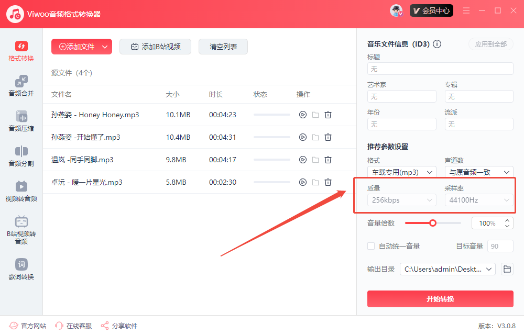The height and width of the screenshot is (335, 524).
Task: Open the 添加文件 dropdown arrow
Action: click(105, 47)
